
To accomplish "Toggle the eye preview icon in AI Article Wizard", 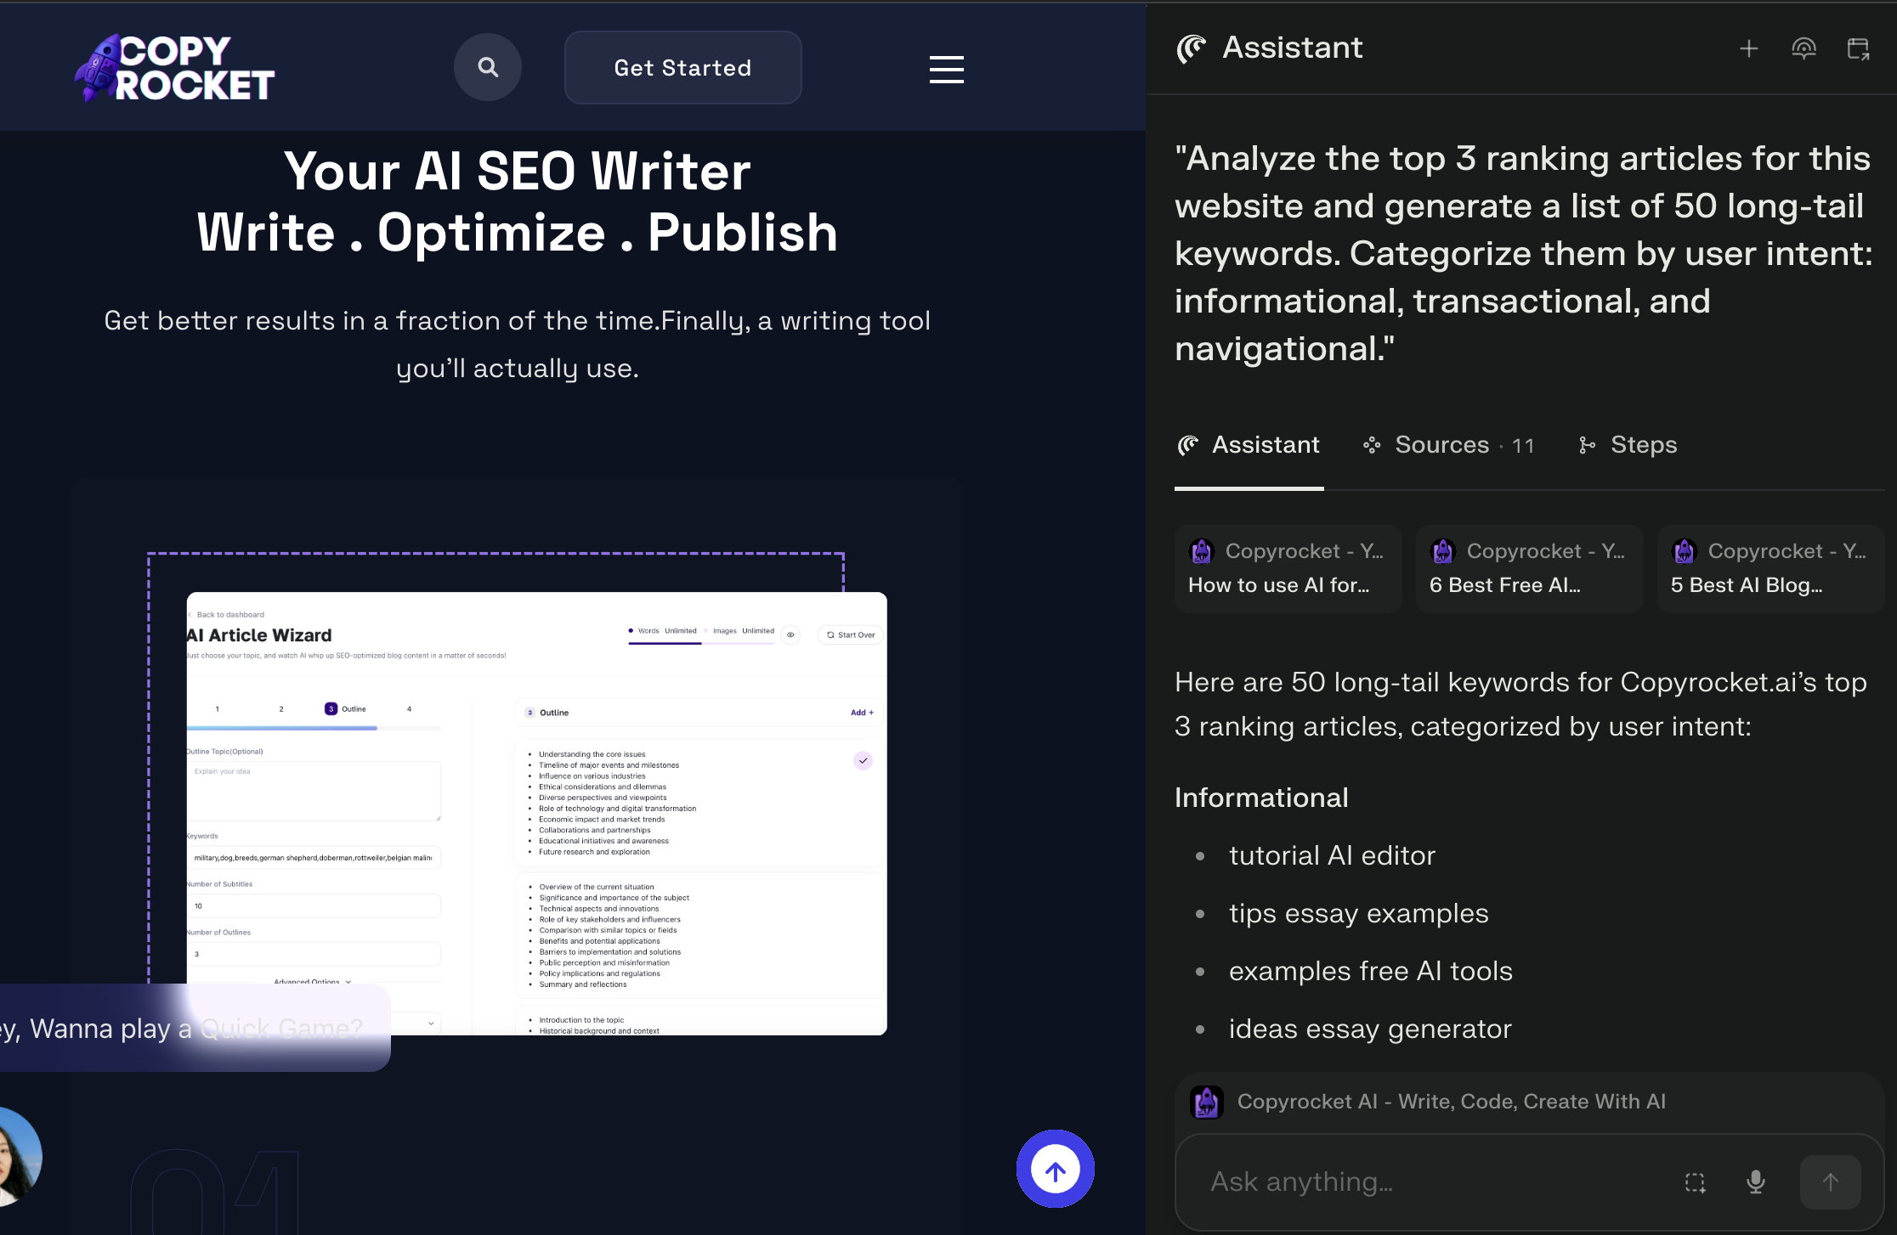I will point(790,634).
